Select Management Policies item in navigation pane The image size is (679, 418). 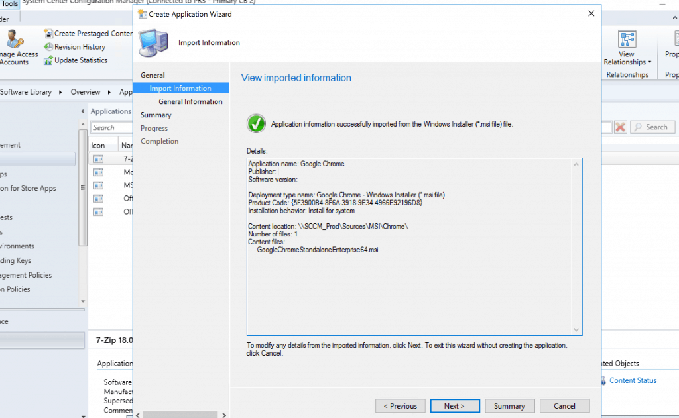[x=26, y=275]
